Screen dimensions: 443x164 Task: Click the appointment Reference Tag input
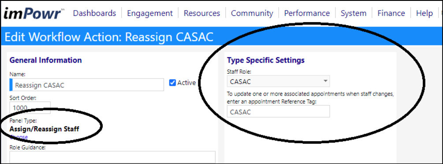278,112
